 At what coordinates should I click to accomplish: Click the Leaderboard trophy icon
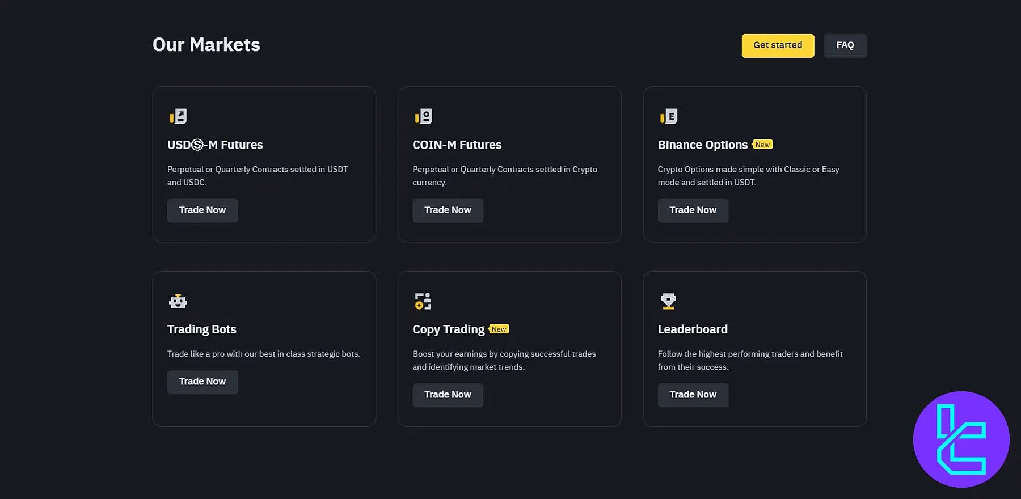(669, 301)
